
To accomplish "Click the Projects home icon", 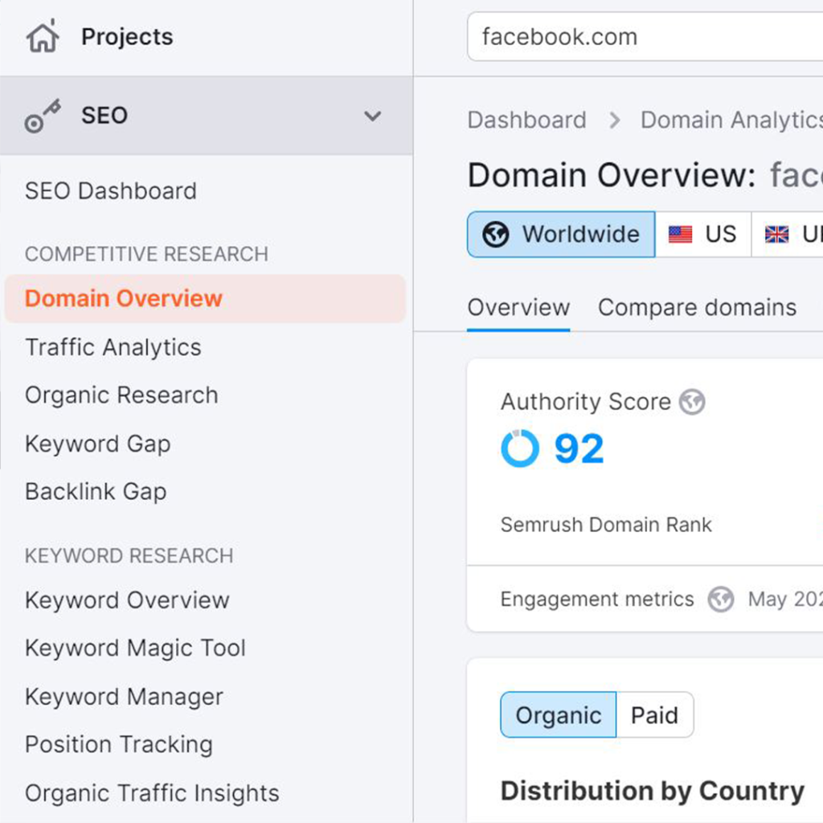I will tap(43, 36).
